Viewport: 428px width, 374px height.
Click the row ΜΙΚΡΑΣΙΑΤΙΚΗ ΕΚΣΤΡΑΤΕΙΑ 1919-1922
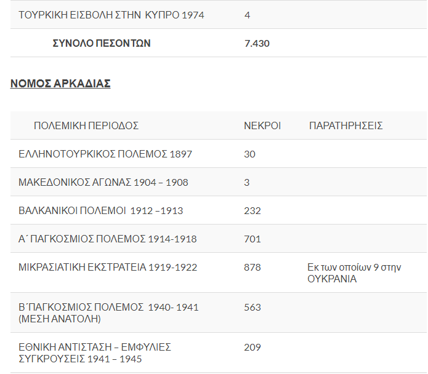point(219,273)
